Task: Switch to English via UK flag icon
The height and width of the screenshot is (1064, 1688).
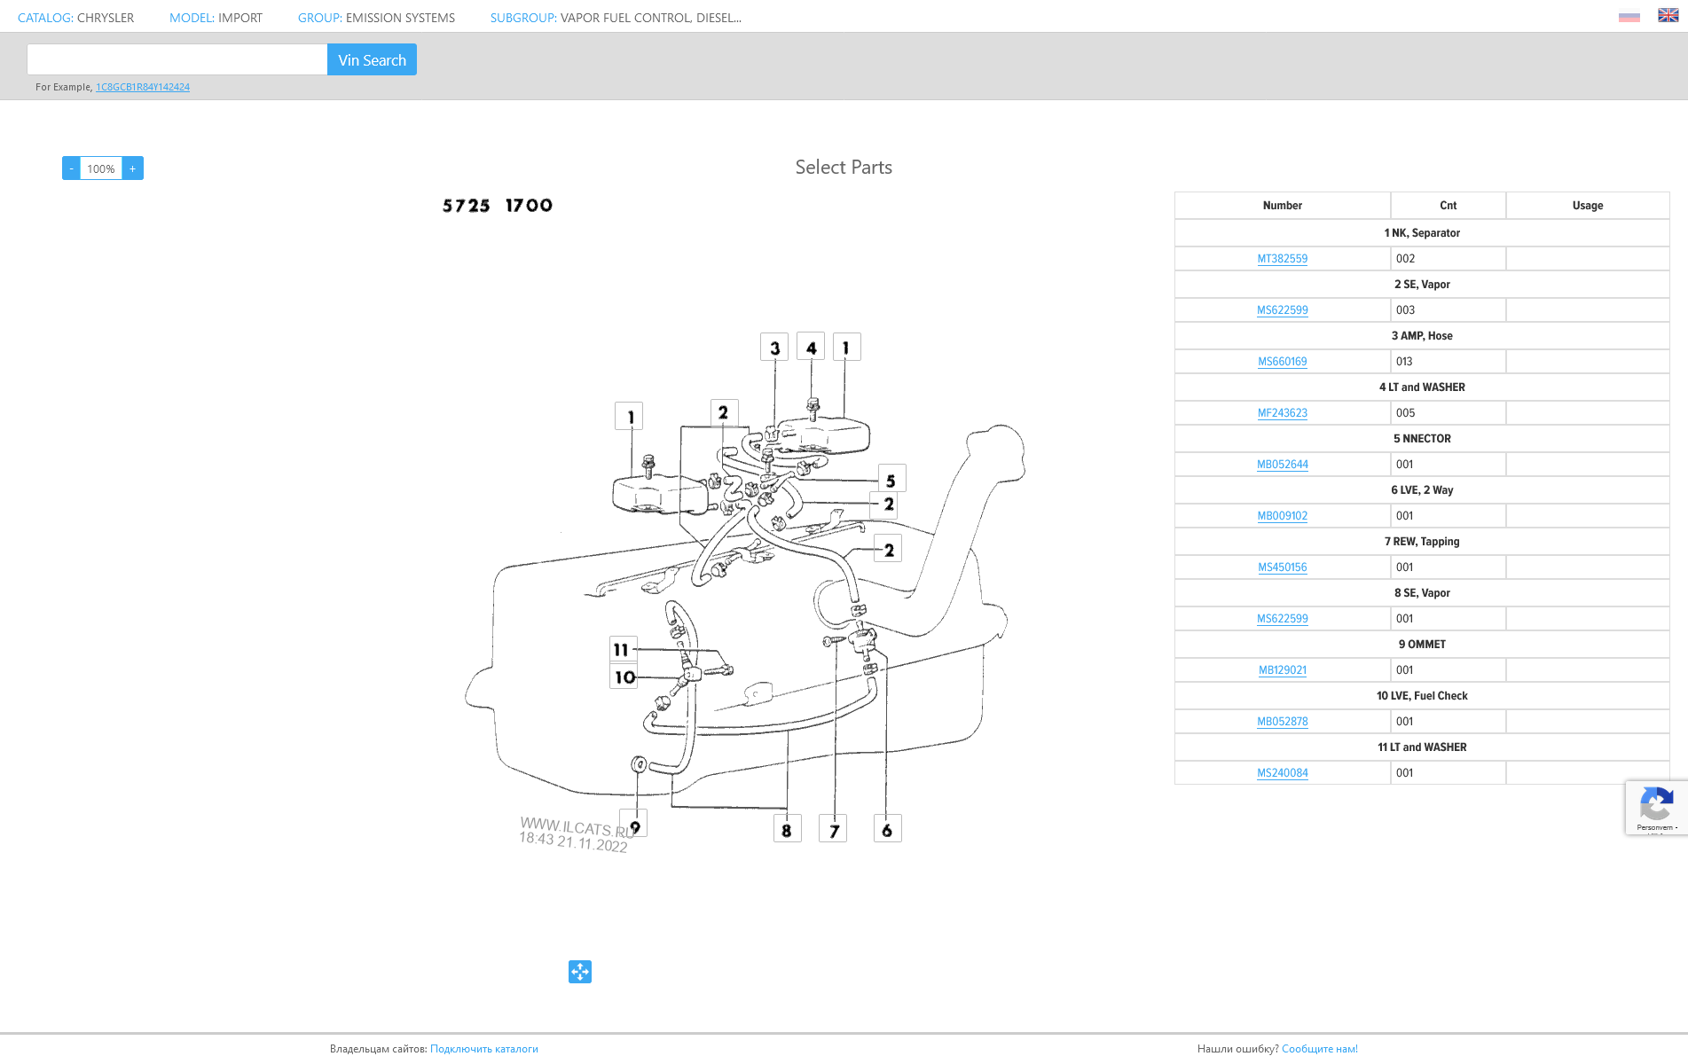Action: tap(1668, 16)
